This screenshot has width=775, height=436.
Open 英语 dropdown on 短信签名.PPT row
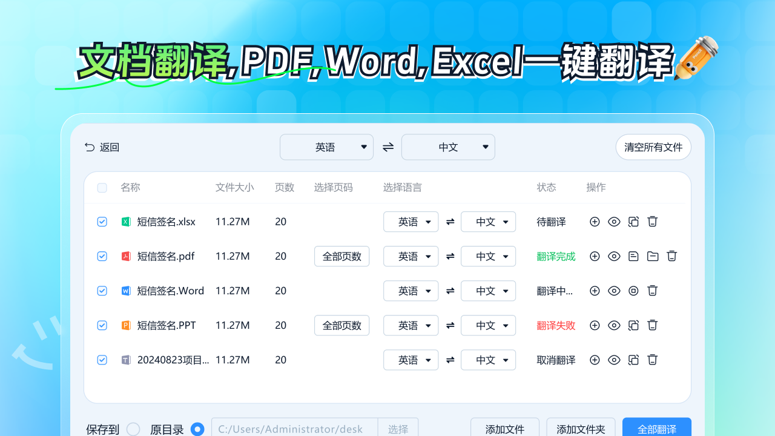coord(411,325)
